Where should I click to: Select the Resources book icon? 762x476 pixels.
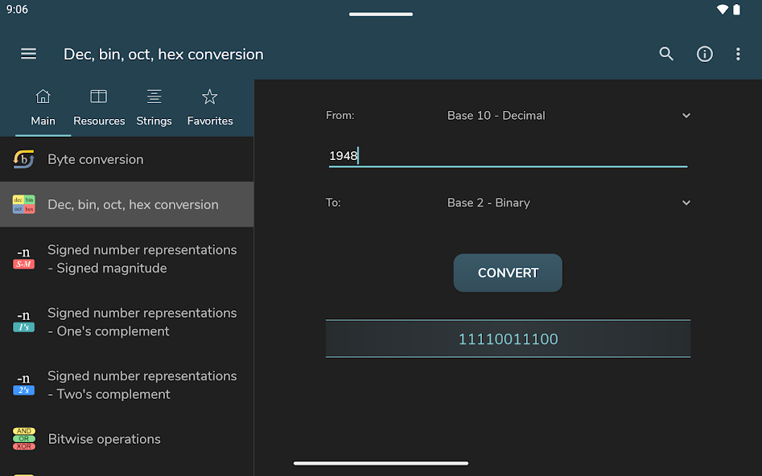pos(99,96)
